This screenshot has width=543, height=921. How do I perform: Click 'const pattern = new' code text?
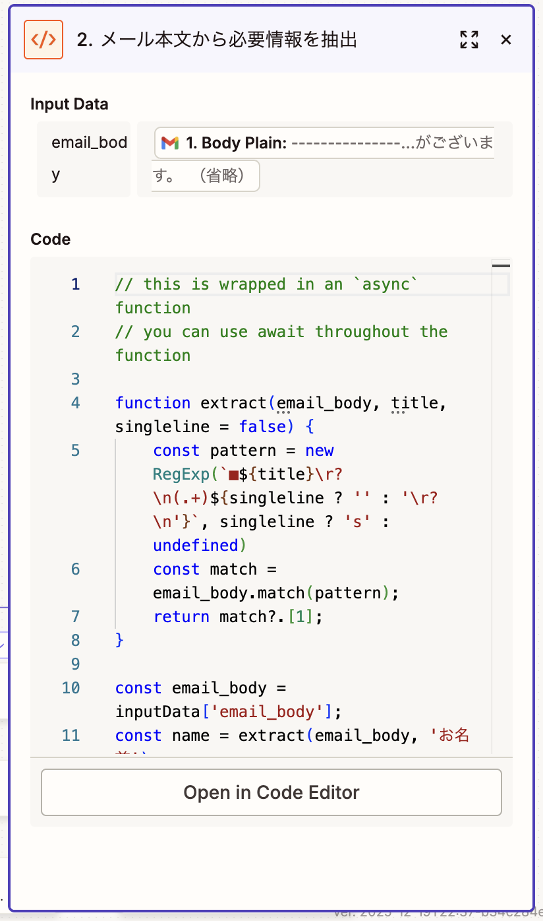(x=244, y=451)
